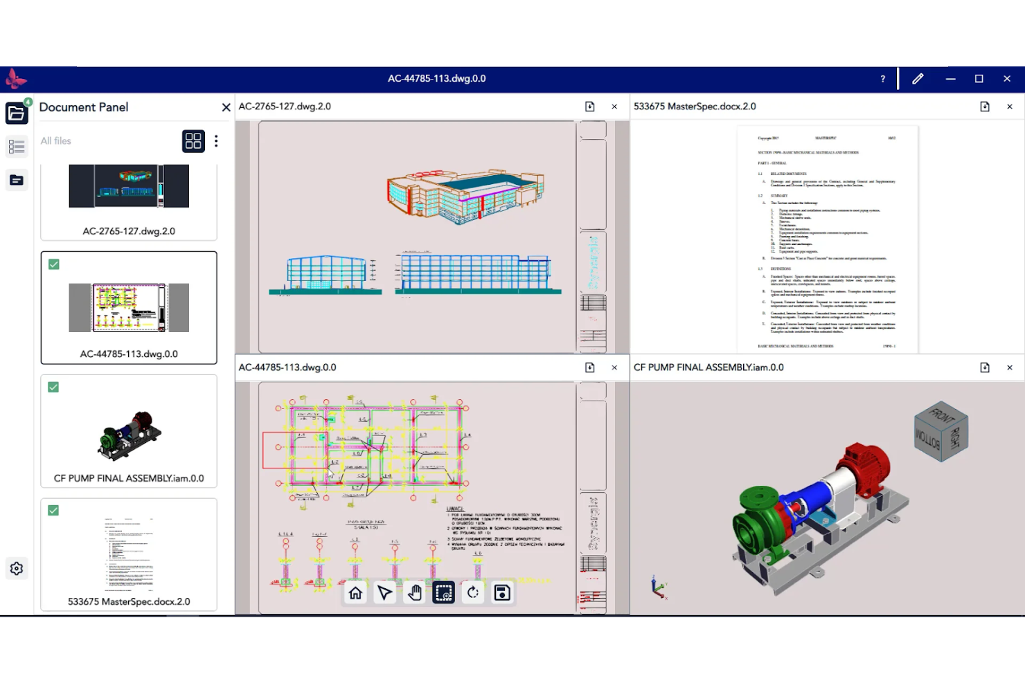Click the FRONT face of the view cube

coord(941,416)
